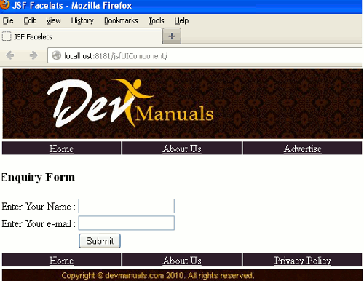
Task: Click the window title 'JSF Facelets - Mozilla Firefox'
Action: (72, 5)
